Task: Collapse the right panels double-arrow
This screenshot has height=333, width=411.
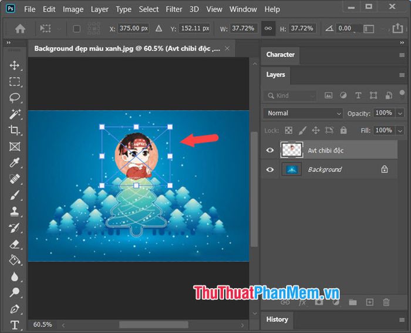Action: pos(402,42)
